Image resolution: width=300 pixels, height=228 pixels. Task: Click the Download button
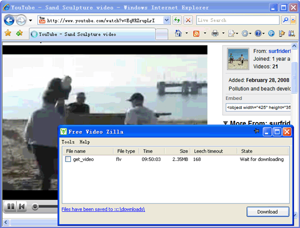click(x=267, y=211)
